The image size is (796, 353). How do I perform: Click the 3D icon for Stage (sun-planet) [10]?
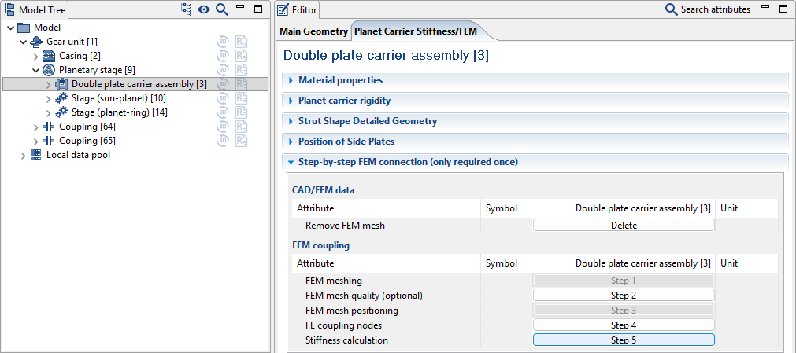point(223,98)
